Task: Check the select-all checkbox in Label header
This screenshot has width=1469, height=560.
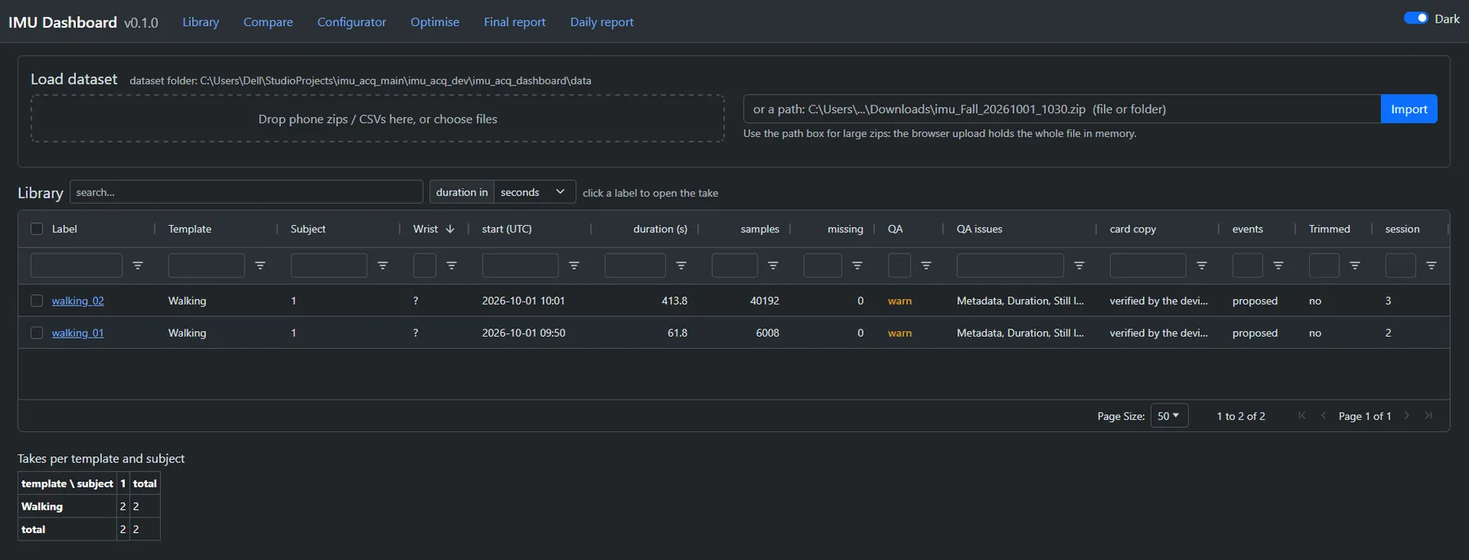Action: 37,229
